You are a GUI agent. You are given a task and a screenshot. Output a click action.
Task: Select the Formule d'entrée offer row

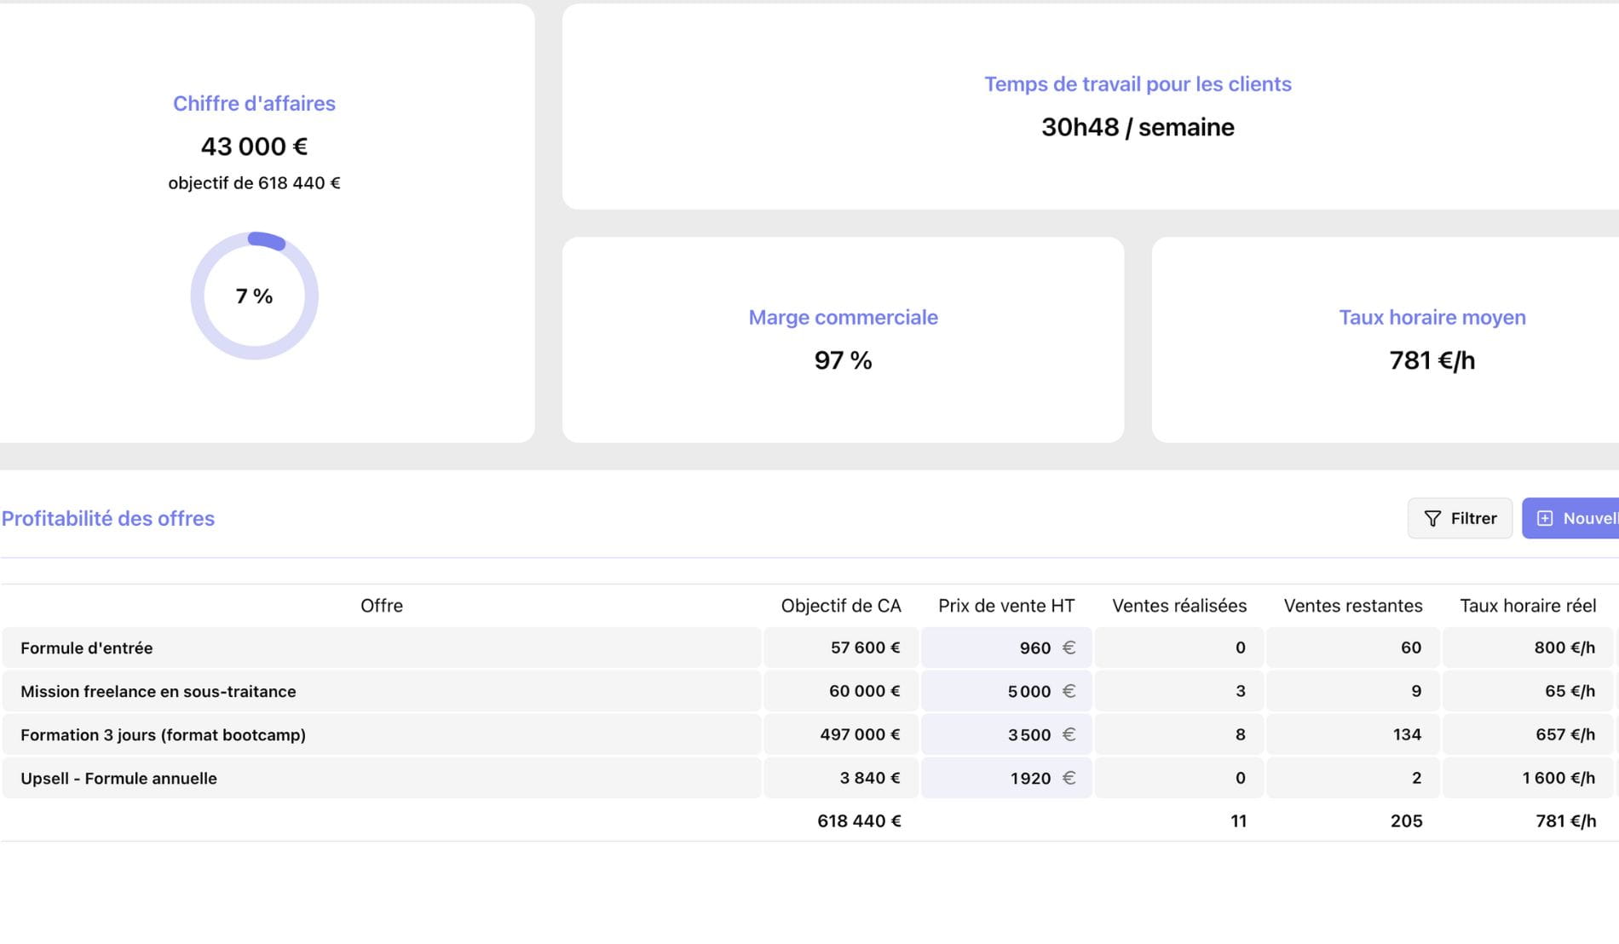[x=381, y=648]
